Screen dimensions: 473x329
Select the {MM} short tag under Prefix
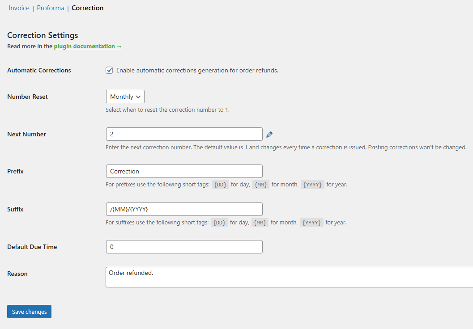tap(261, 184)
